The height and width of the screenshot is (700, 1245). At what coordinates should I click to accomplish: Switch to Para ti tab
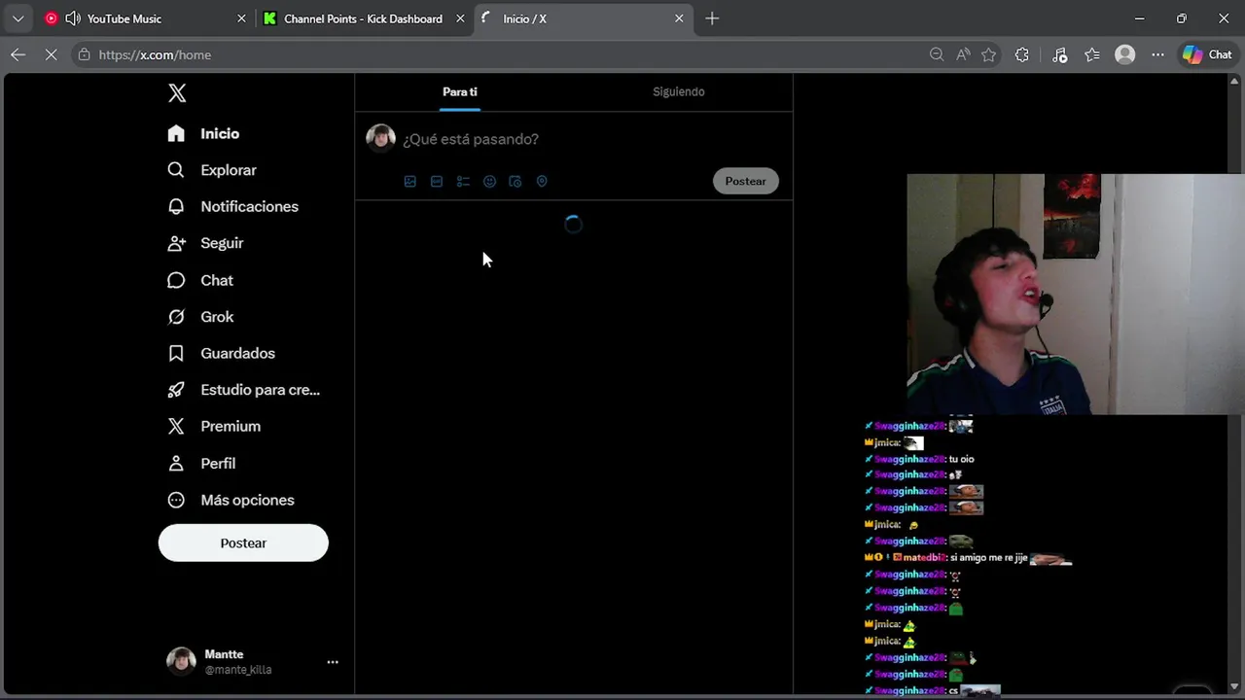(x=460, y=91)
